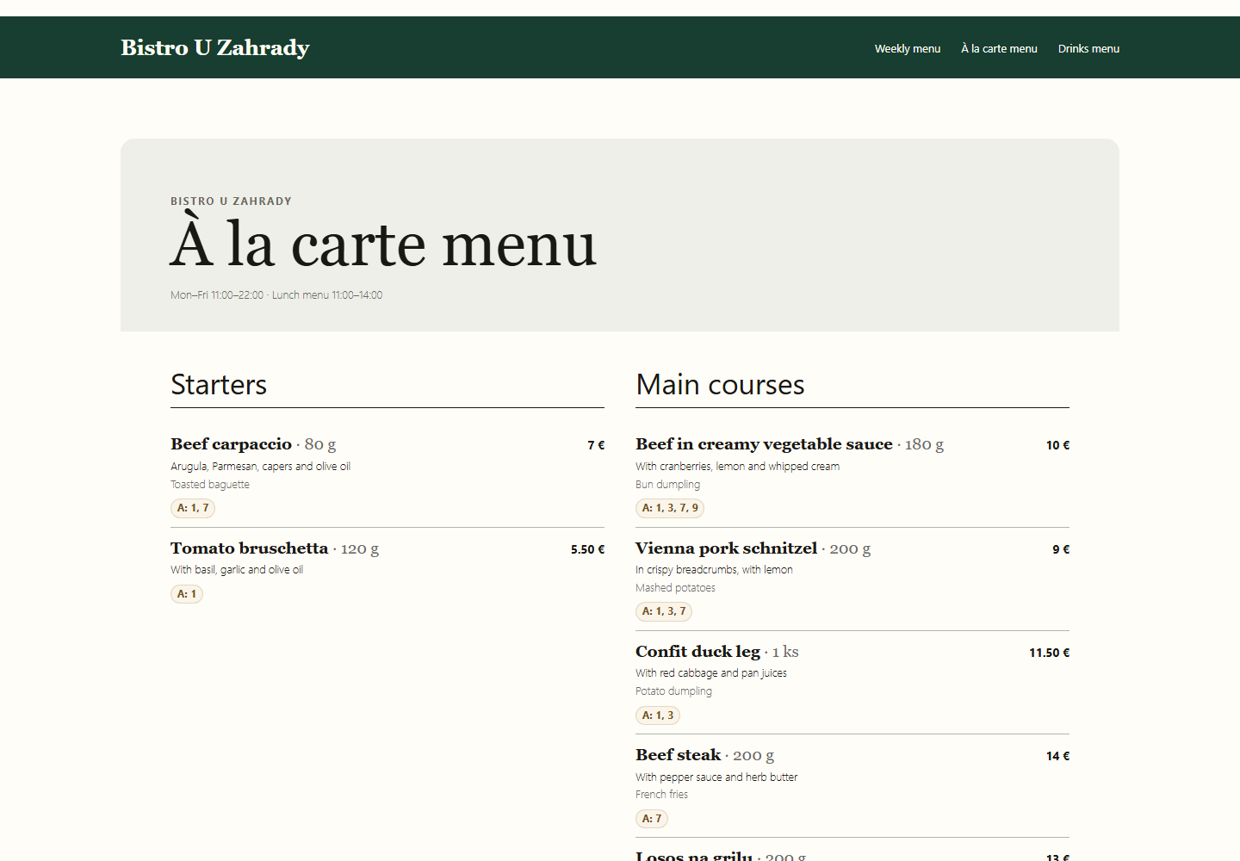Select the 'Confit duck leg' dish name
1240x861 pixels.
(x=697, y=652)
